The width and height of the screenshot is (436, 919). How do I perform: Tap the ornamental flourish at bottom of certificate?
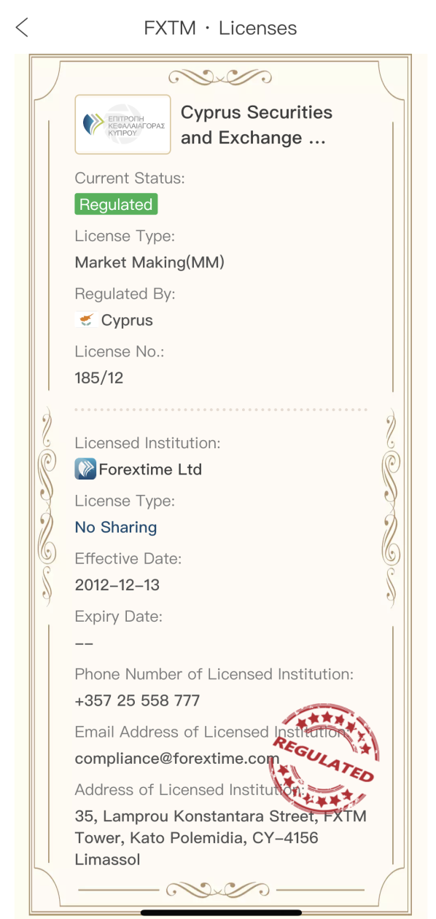tap(220, 889)
